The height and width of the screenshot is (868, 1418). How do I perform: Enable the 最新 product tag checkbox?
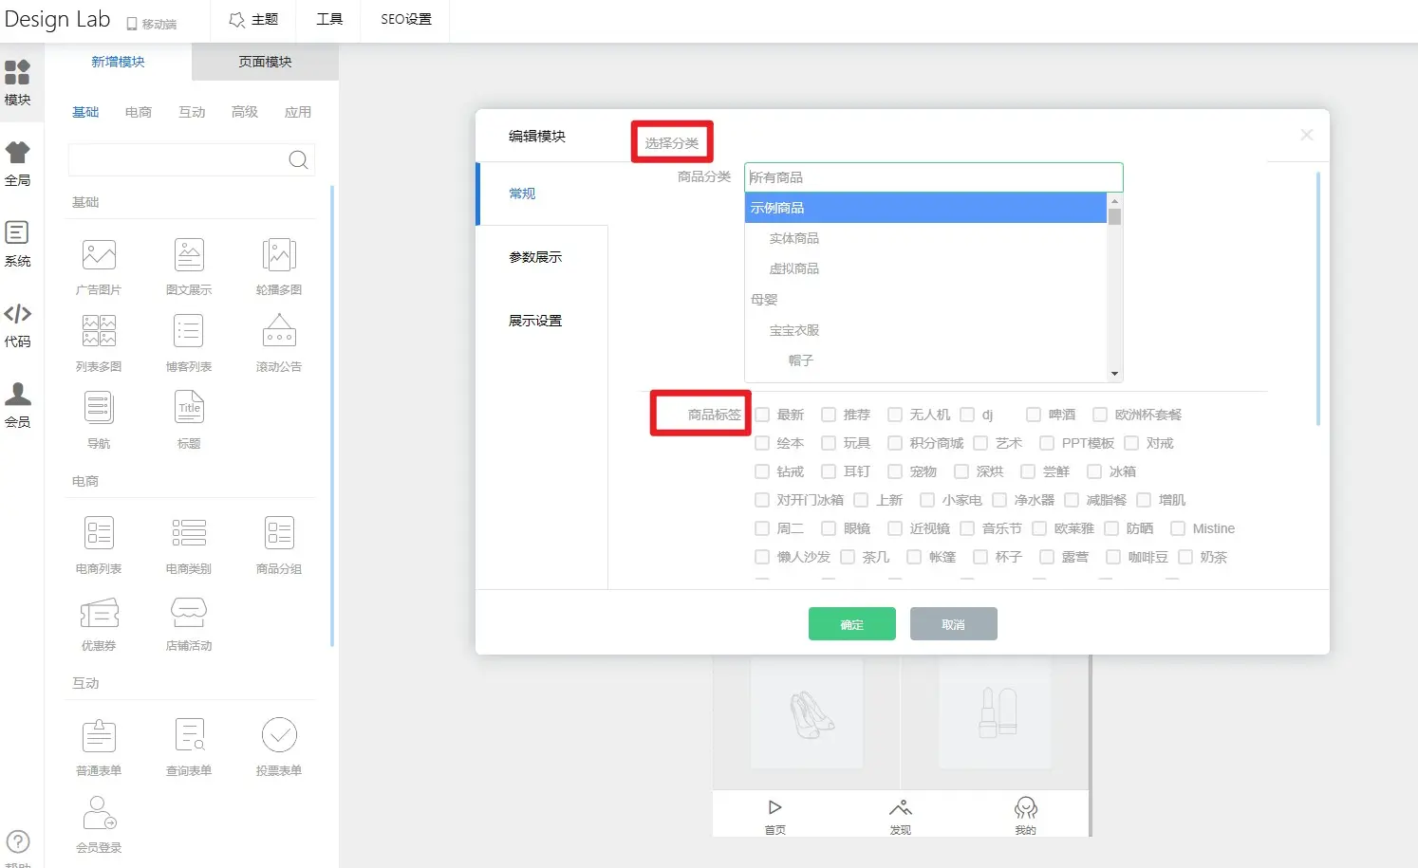(x=762, y=414)
